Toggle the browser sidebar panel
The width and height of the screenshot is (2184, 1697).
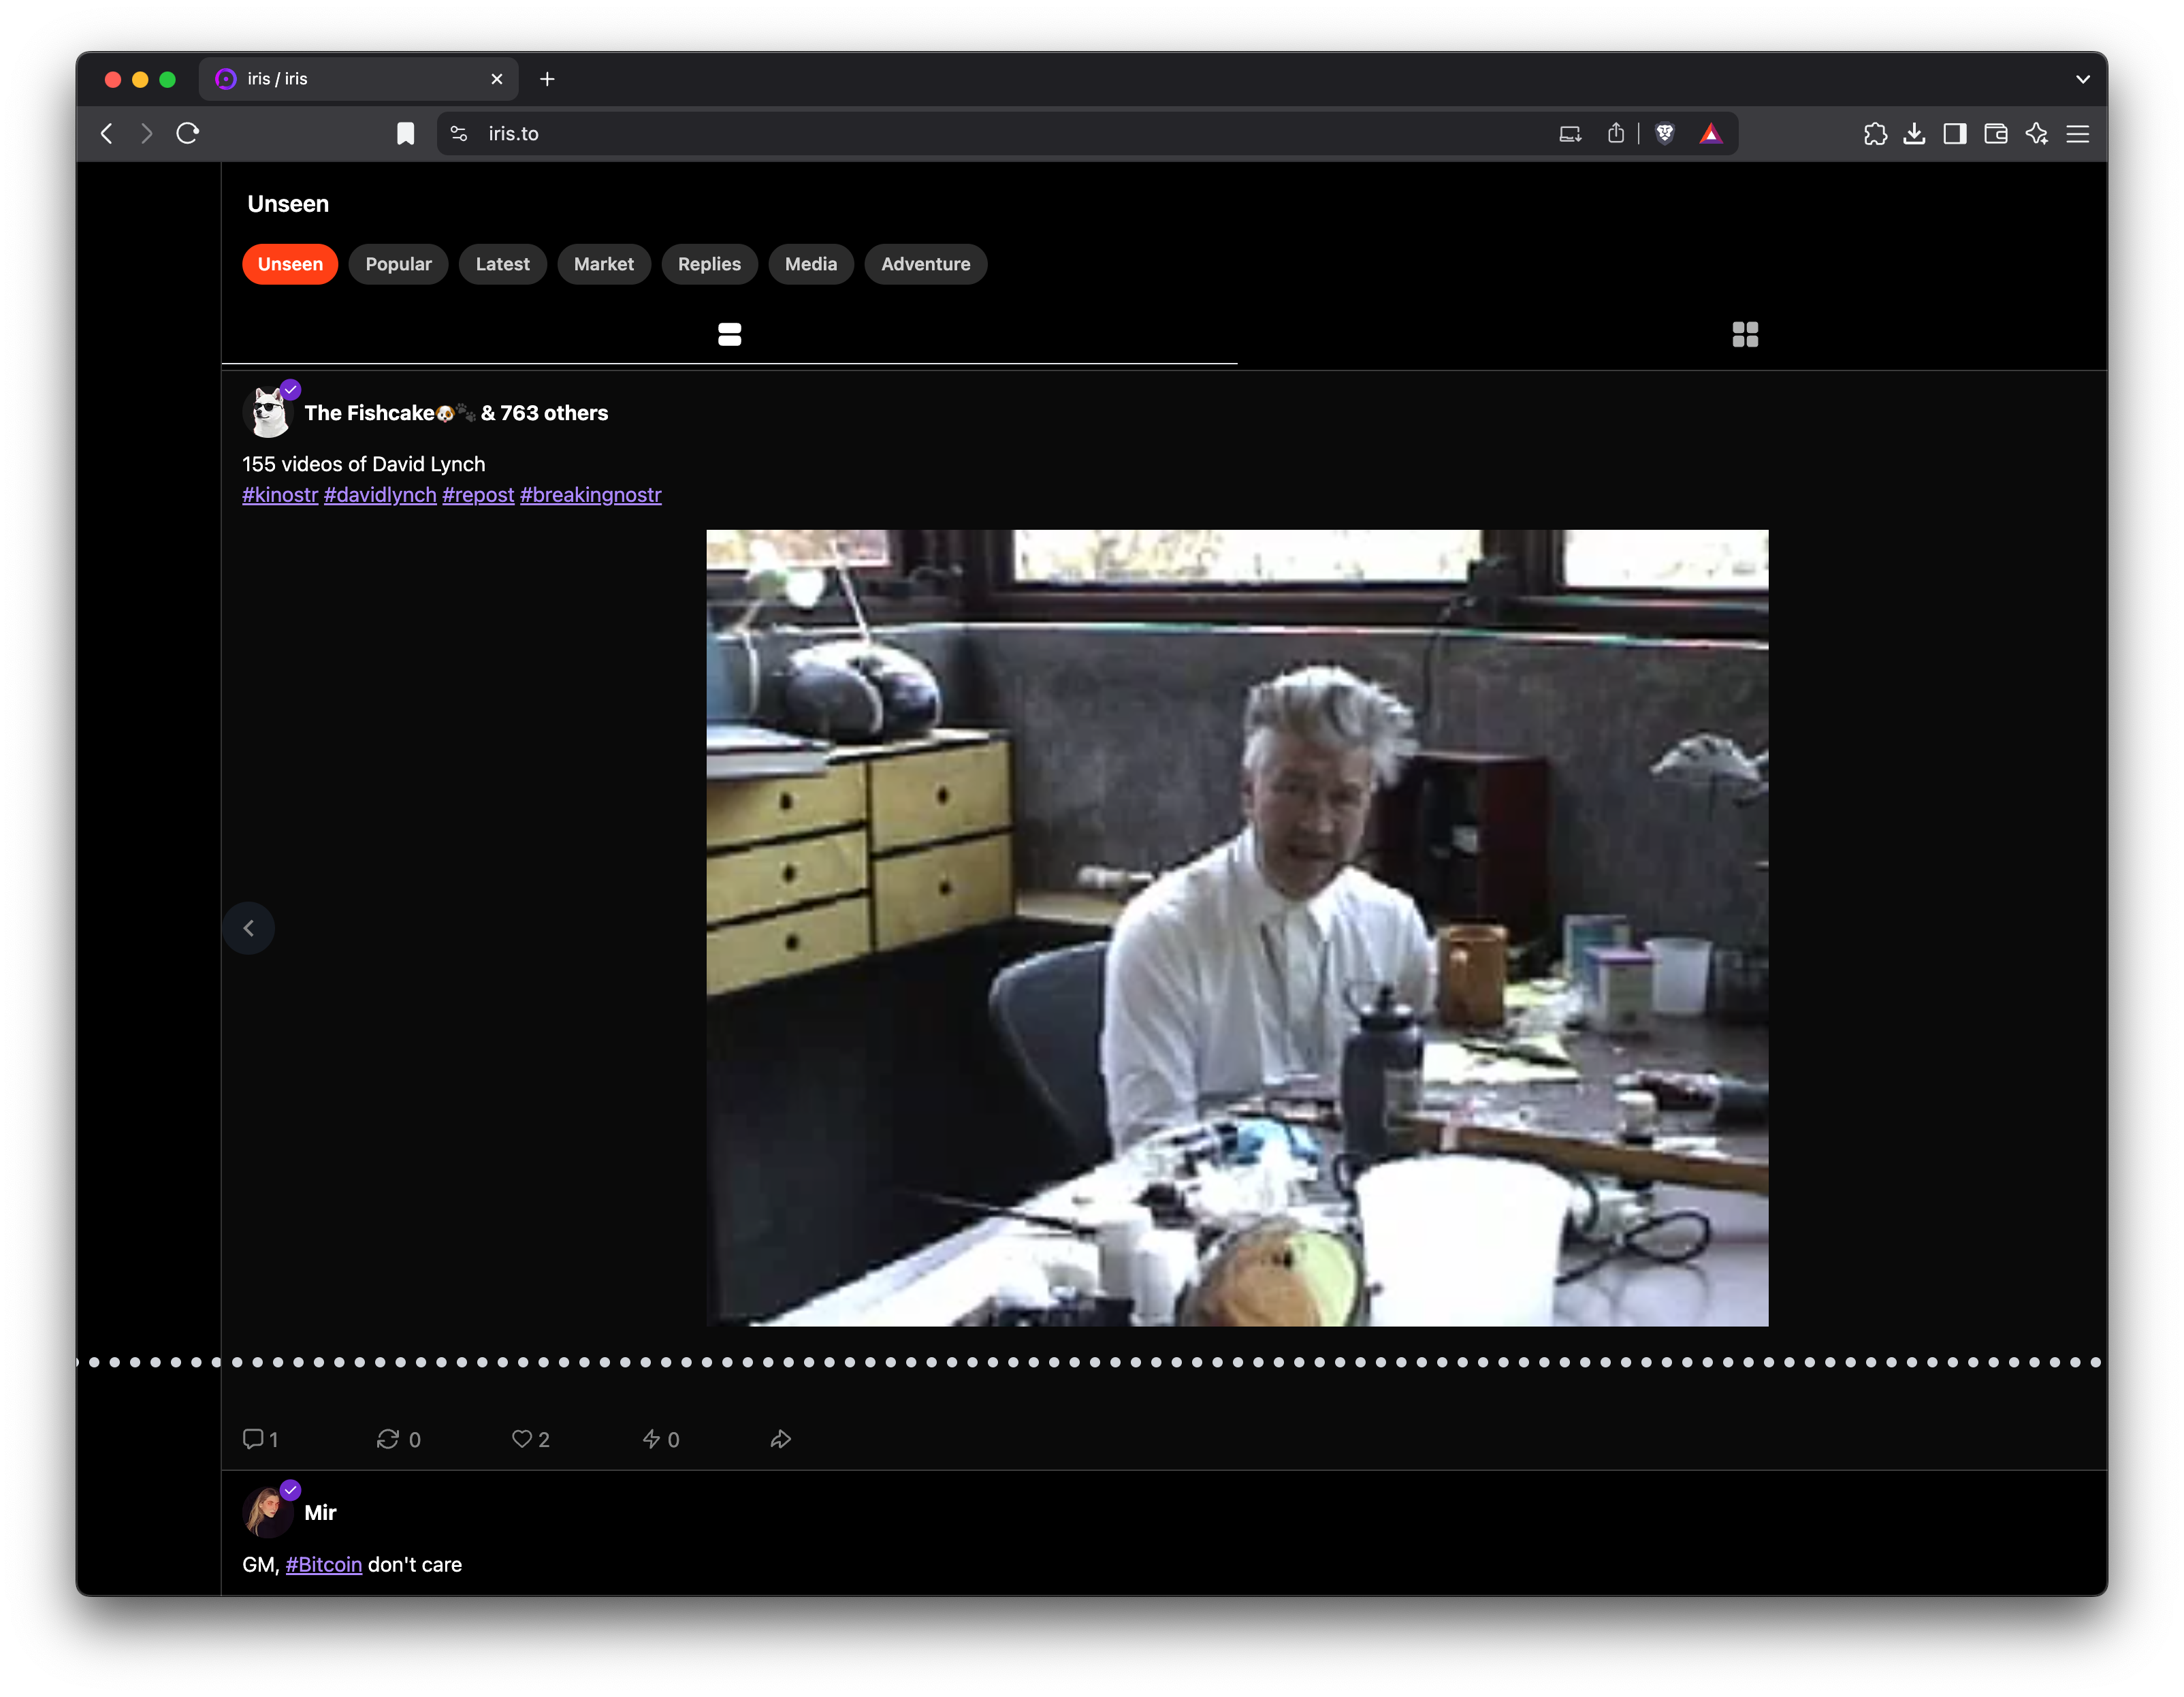coord(1955,133)
